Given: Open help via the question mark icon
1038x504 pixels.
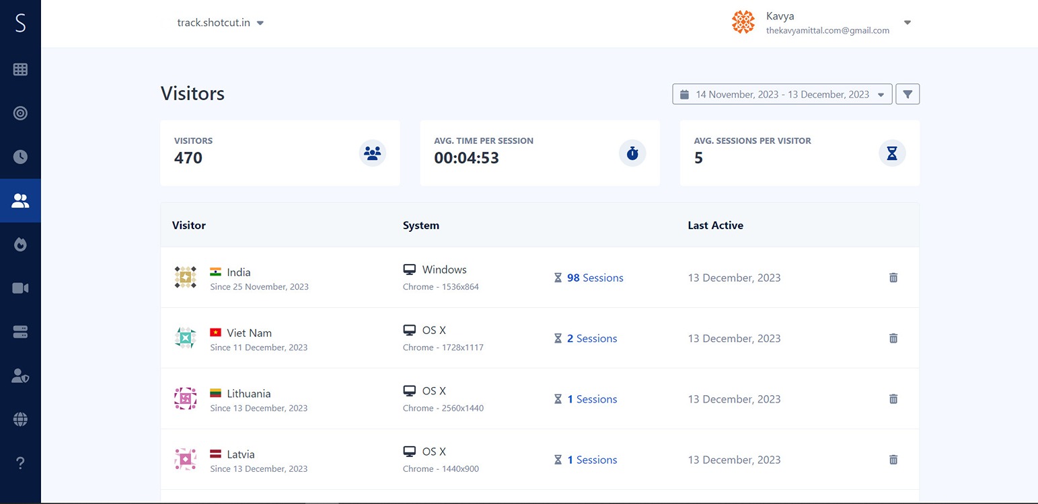Looking at the screenshot, I should coord(20,462).
